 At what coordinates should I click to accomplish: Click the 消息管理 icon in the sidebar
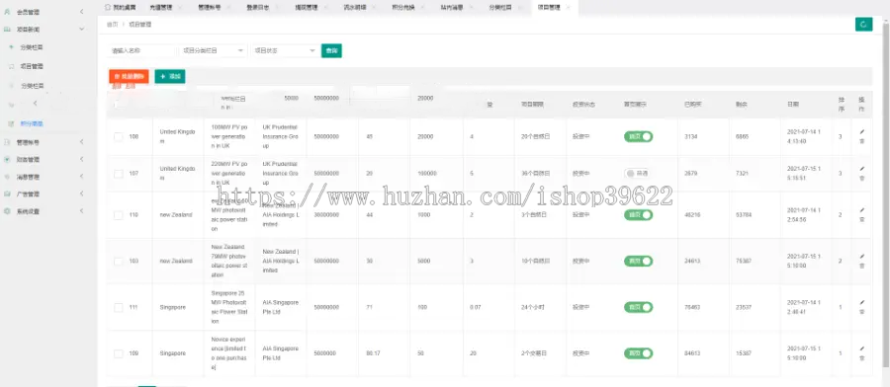point(7,177)
